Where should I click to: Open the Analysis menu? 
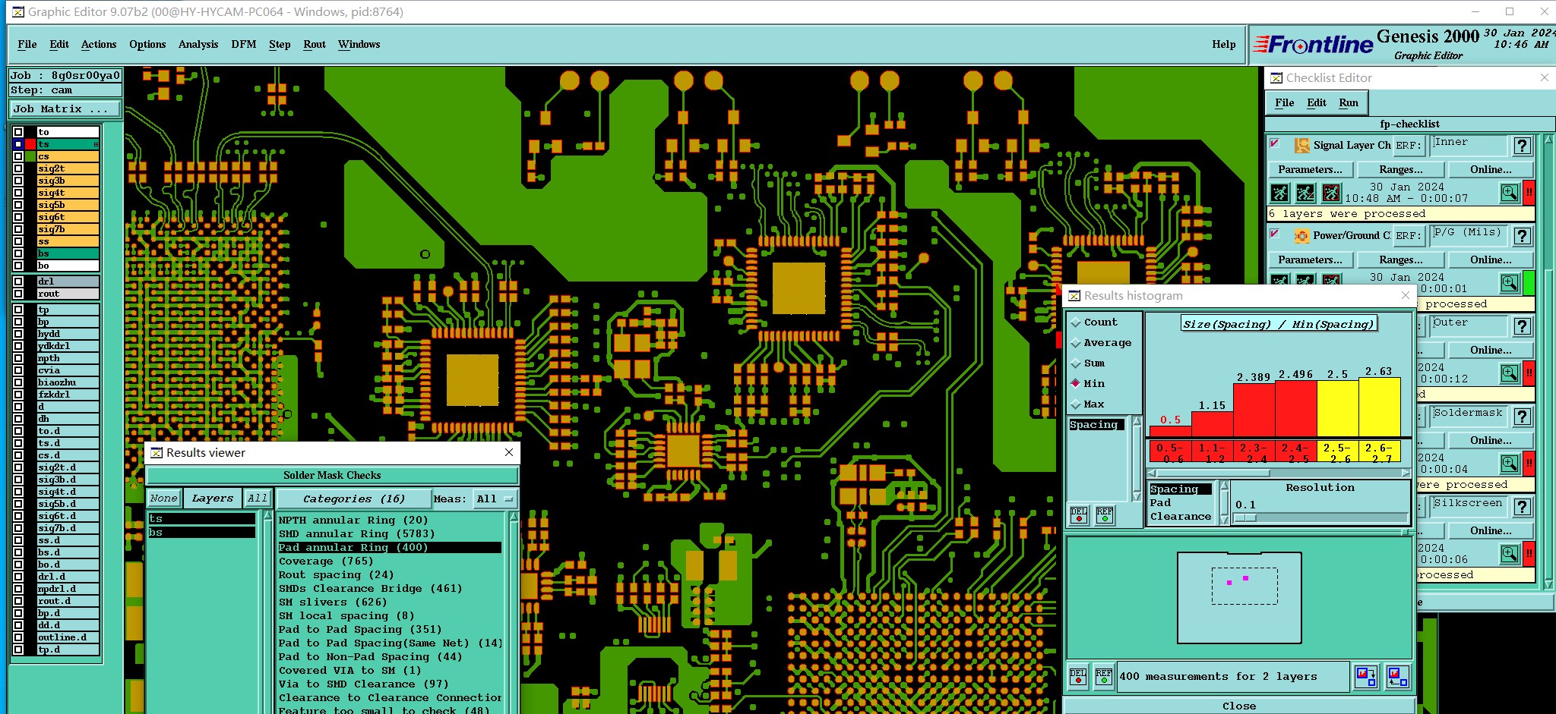click(198, 44)
